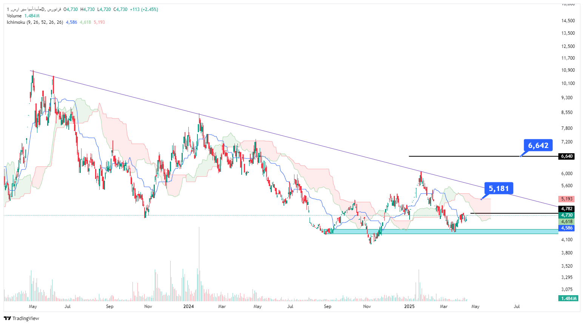The width and height of the screenshot is (584, 325).
Task: Click the 3,800 price scale label
Action: pos(567,253)
